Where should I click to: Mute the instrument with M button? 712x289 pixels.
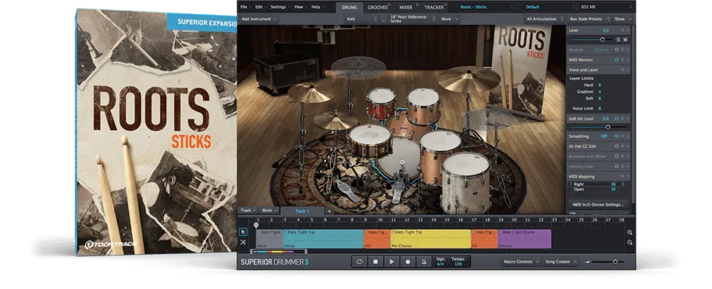pyautogui.click(x=625, y=39)
